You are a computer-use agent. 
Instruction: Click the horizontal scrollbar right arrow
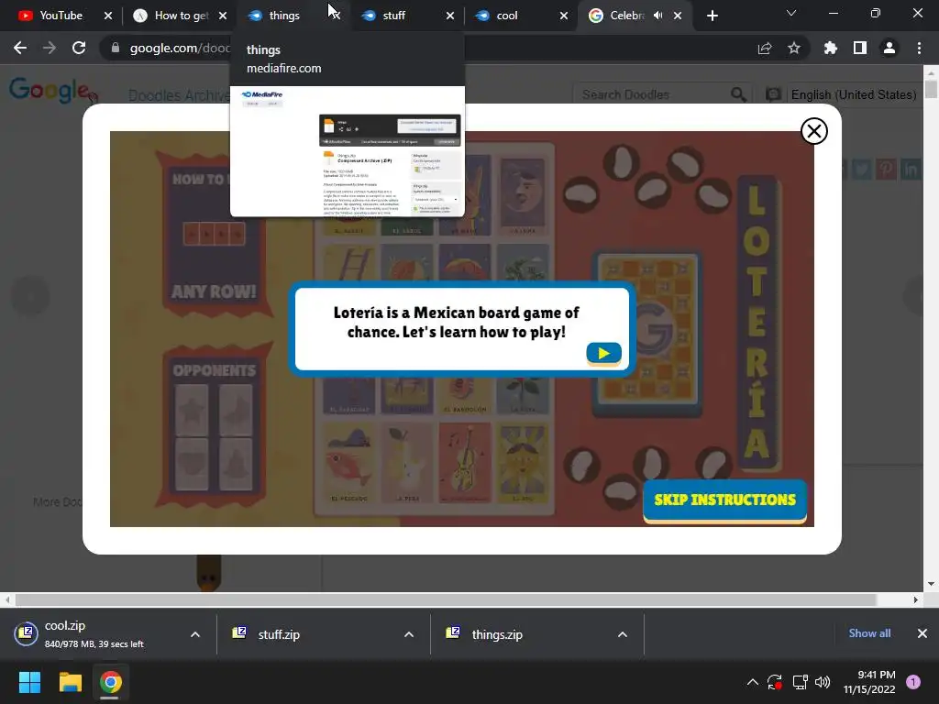point(916,599)
